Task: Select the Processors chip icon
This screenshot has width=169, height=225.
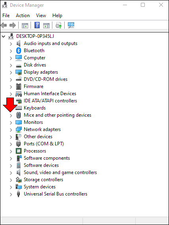Action: [19, 151]
